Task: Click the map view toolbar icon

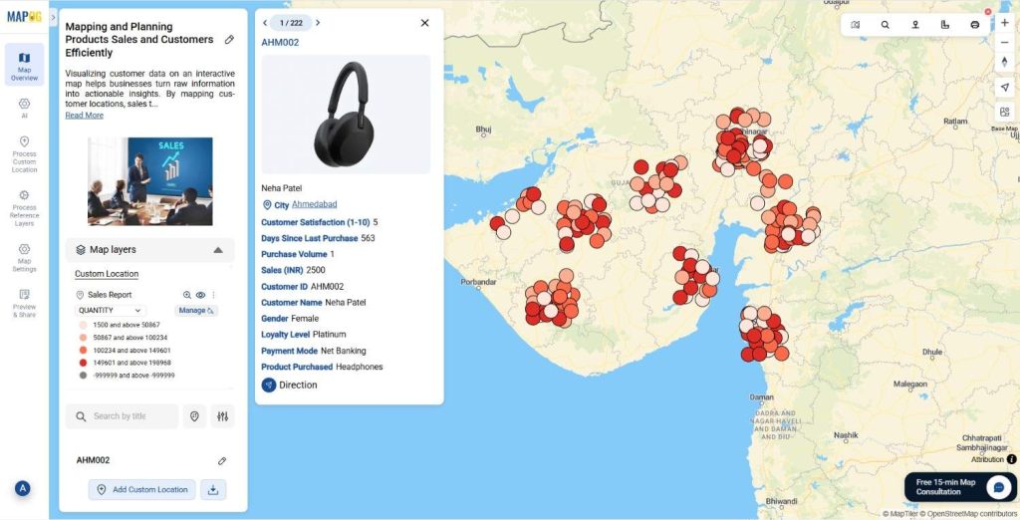Action: [x=856, y=25]
